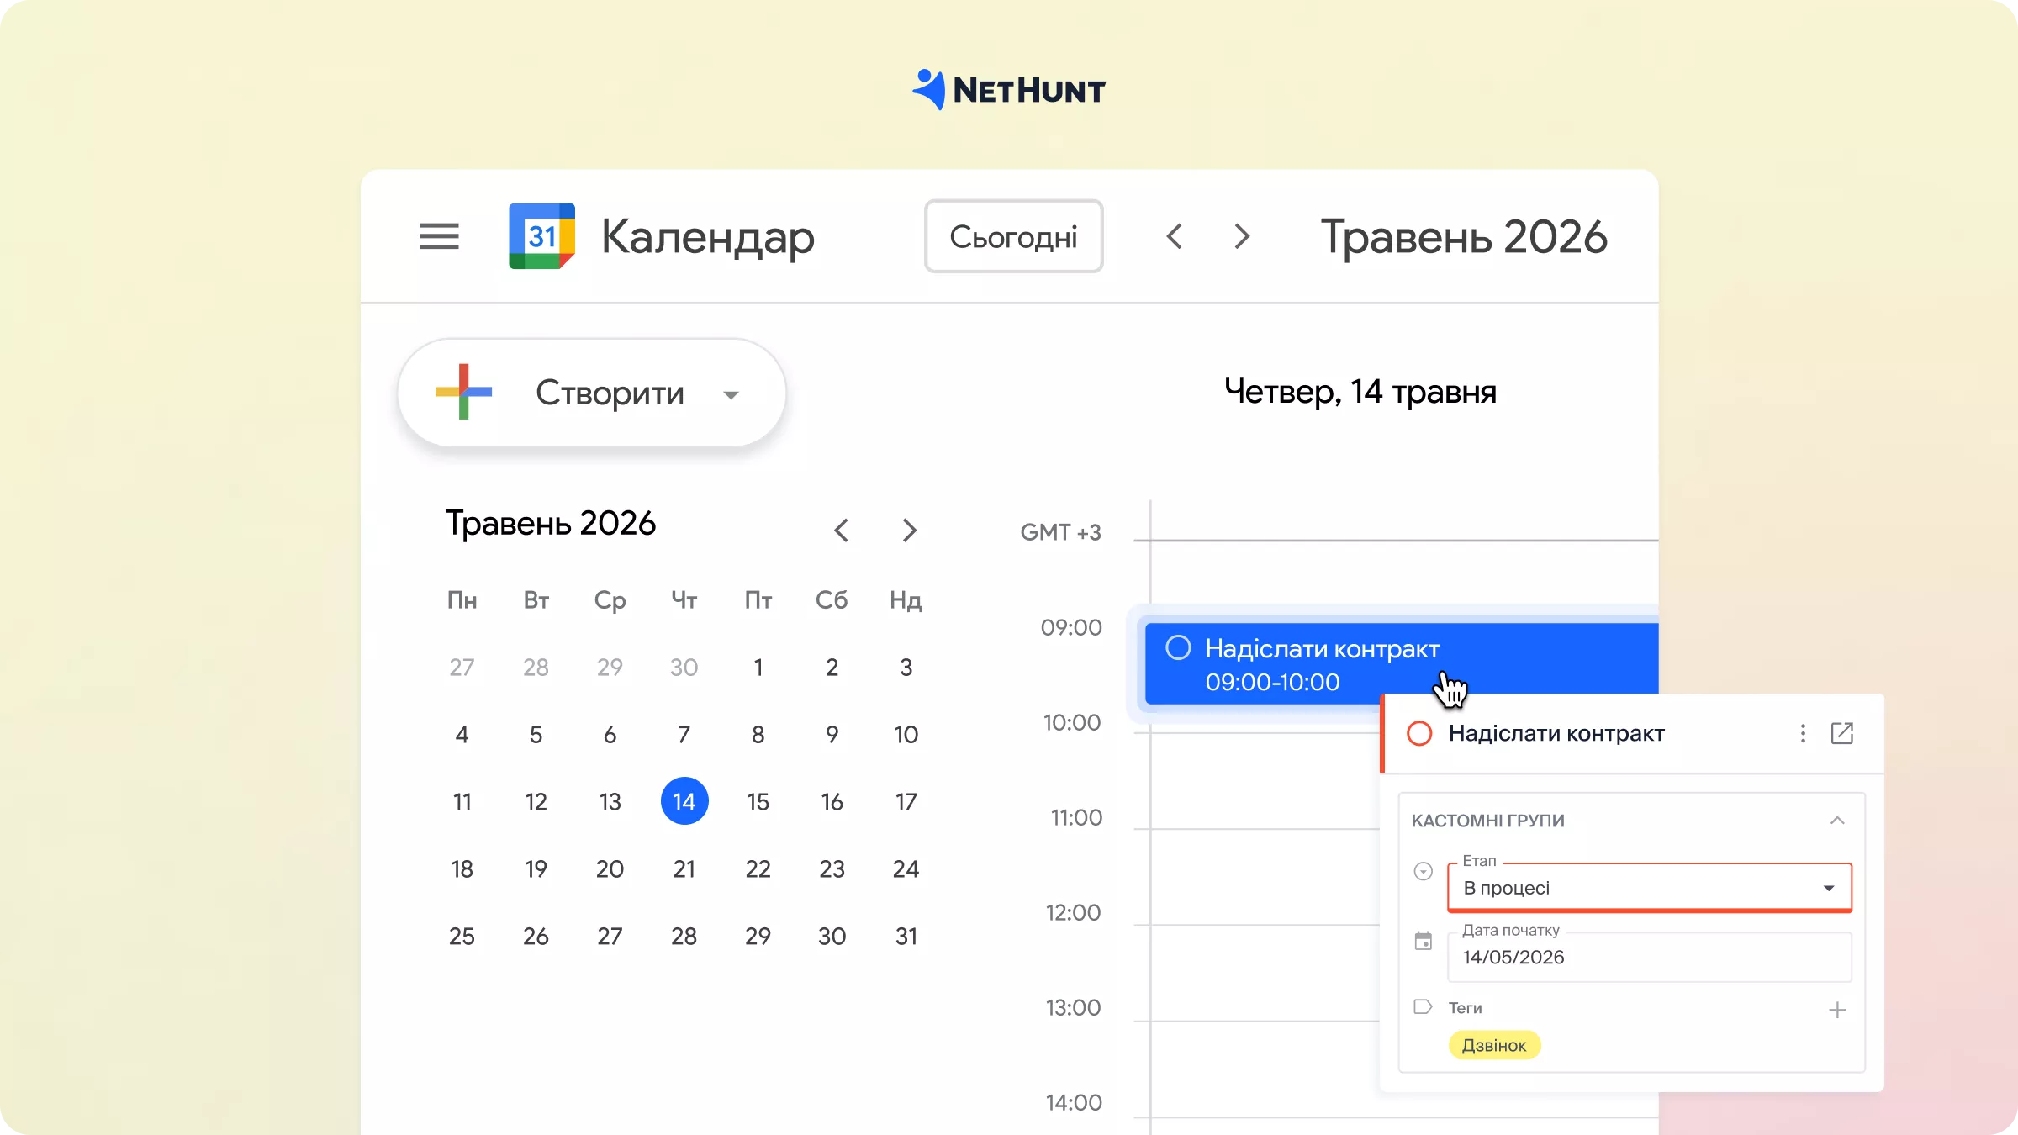Click the Теги label in popup

click(1465, 1007)
